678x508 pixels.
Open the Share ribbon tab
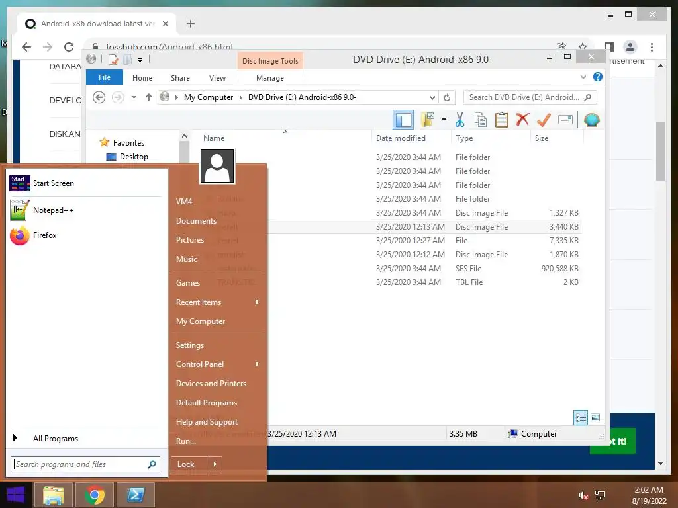180,78
